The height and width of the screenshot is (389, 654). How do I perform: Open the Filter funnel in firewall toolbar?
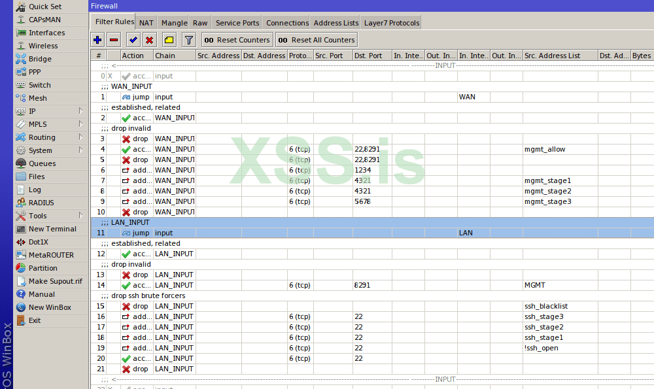tap(188, 40)
